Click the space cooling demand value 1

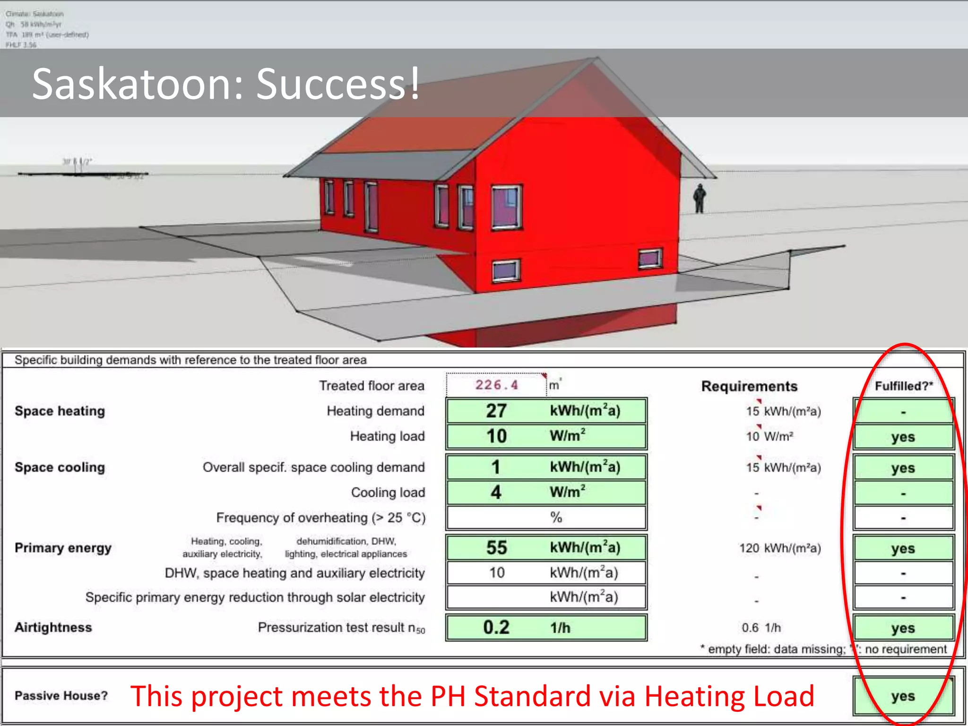tap(546, 467)
